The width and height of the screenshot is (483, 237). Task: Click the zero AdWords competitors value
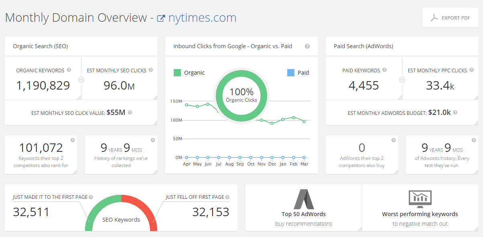click(362, 148)
